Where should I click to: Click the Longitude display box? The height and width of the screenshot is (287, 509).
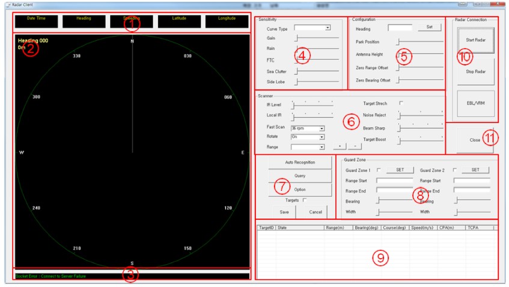click(x=227, y=22)
